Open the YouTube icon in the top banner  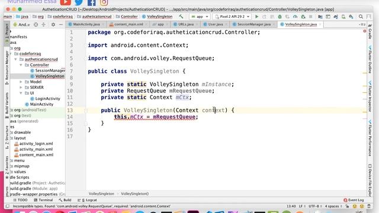66,2
